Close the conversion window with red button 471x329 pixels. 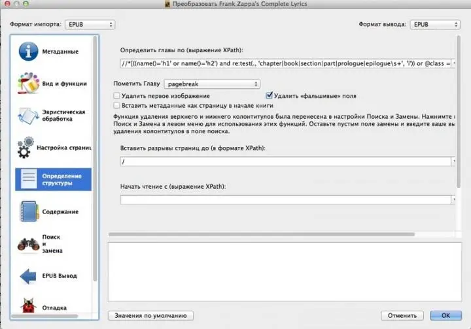pos(7,4)
